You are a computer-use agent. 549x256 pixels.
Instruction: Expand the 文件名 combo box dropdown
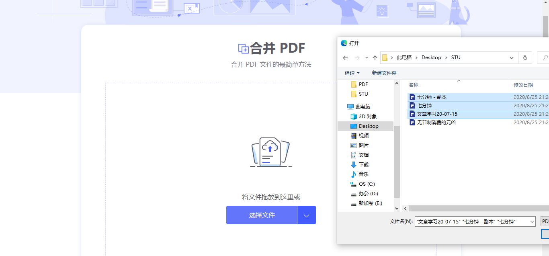pyautogui.click(x=532, y=221)
